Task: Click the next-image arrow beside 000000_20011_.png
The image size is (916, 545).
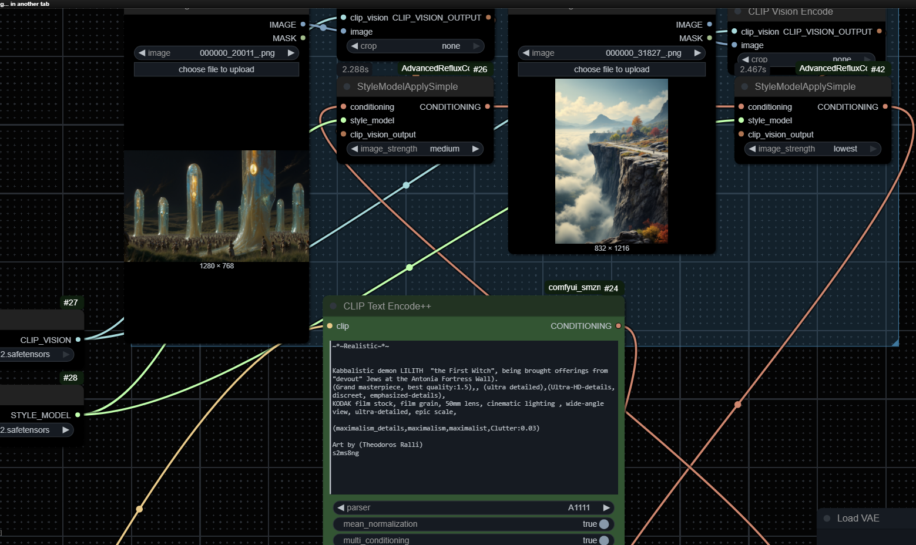Action: (x=291, y=53)
